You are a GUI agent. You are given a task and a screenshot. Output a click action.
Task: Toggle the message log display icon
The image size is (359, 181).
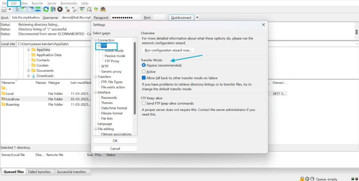tap(17, 9)
